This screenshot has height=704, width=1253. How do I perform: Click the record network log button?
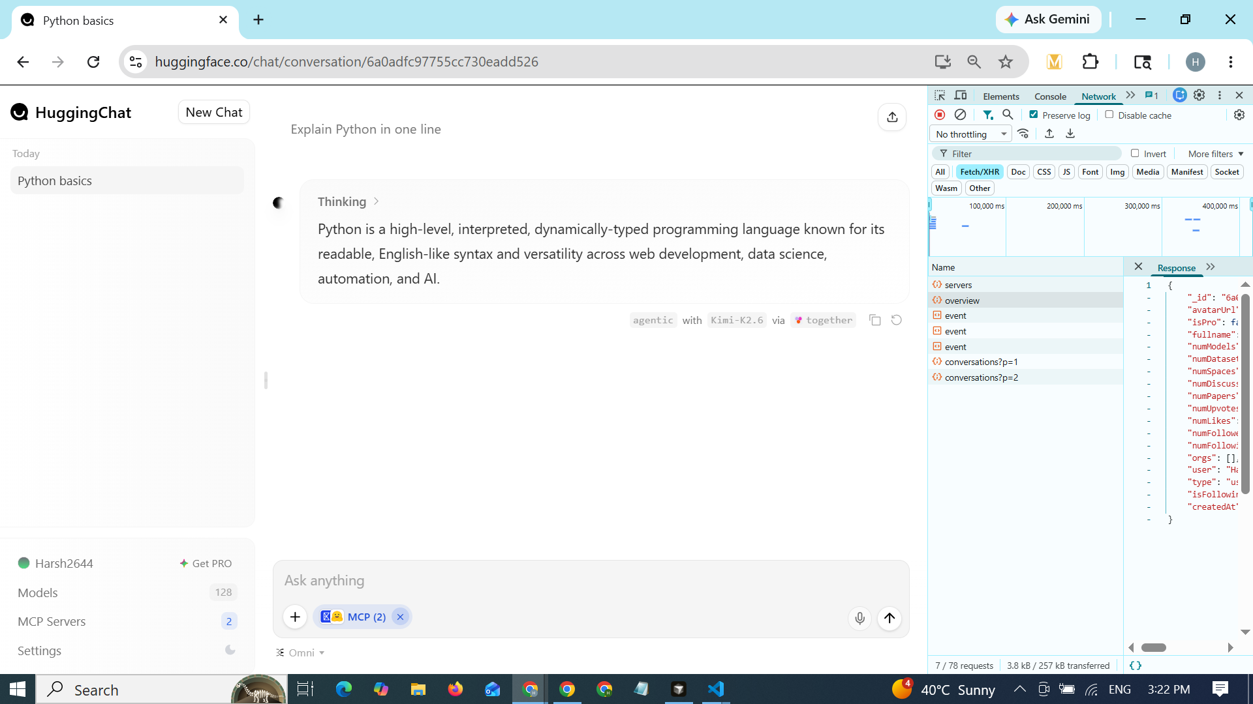tap(940, 115)
